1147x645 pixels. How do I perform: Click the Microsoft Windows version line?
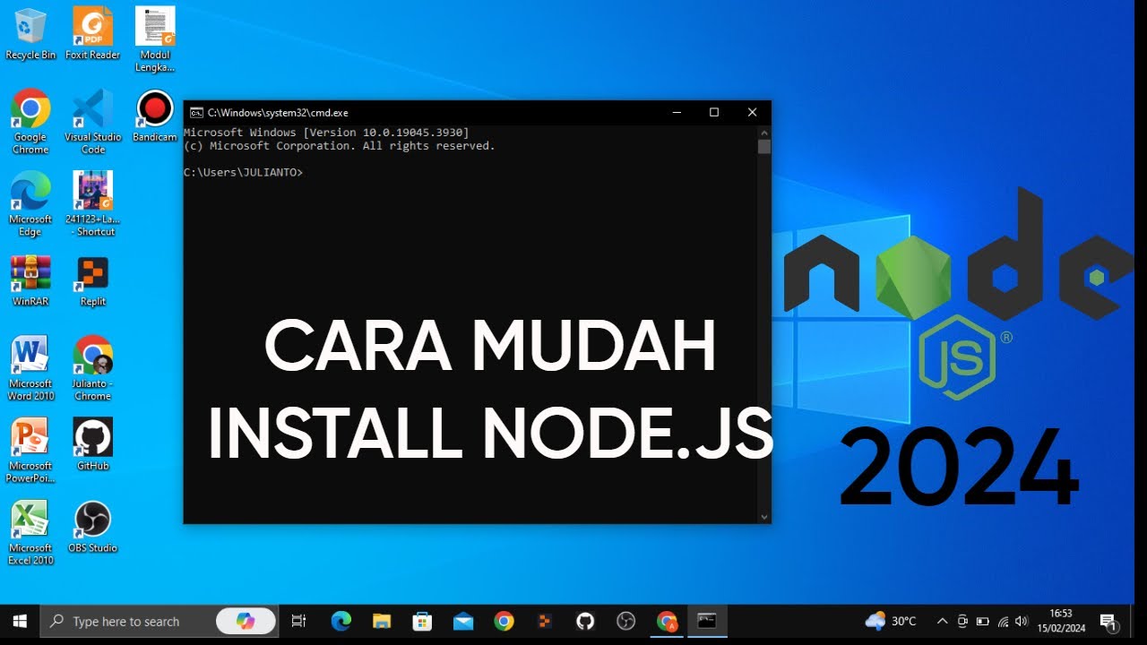pyautogui.click(x=326, y=133)
